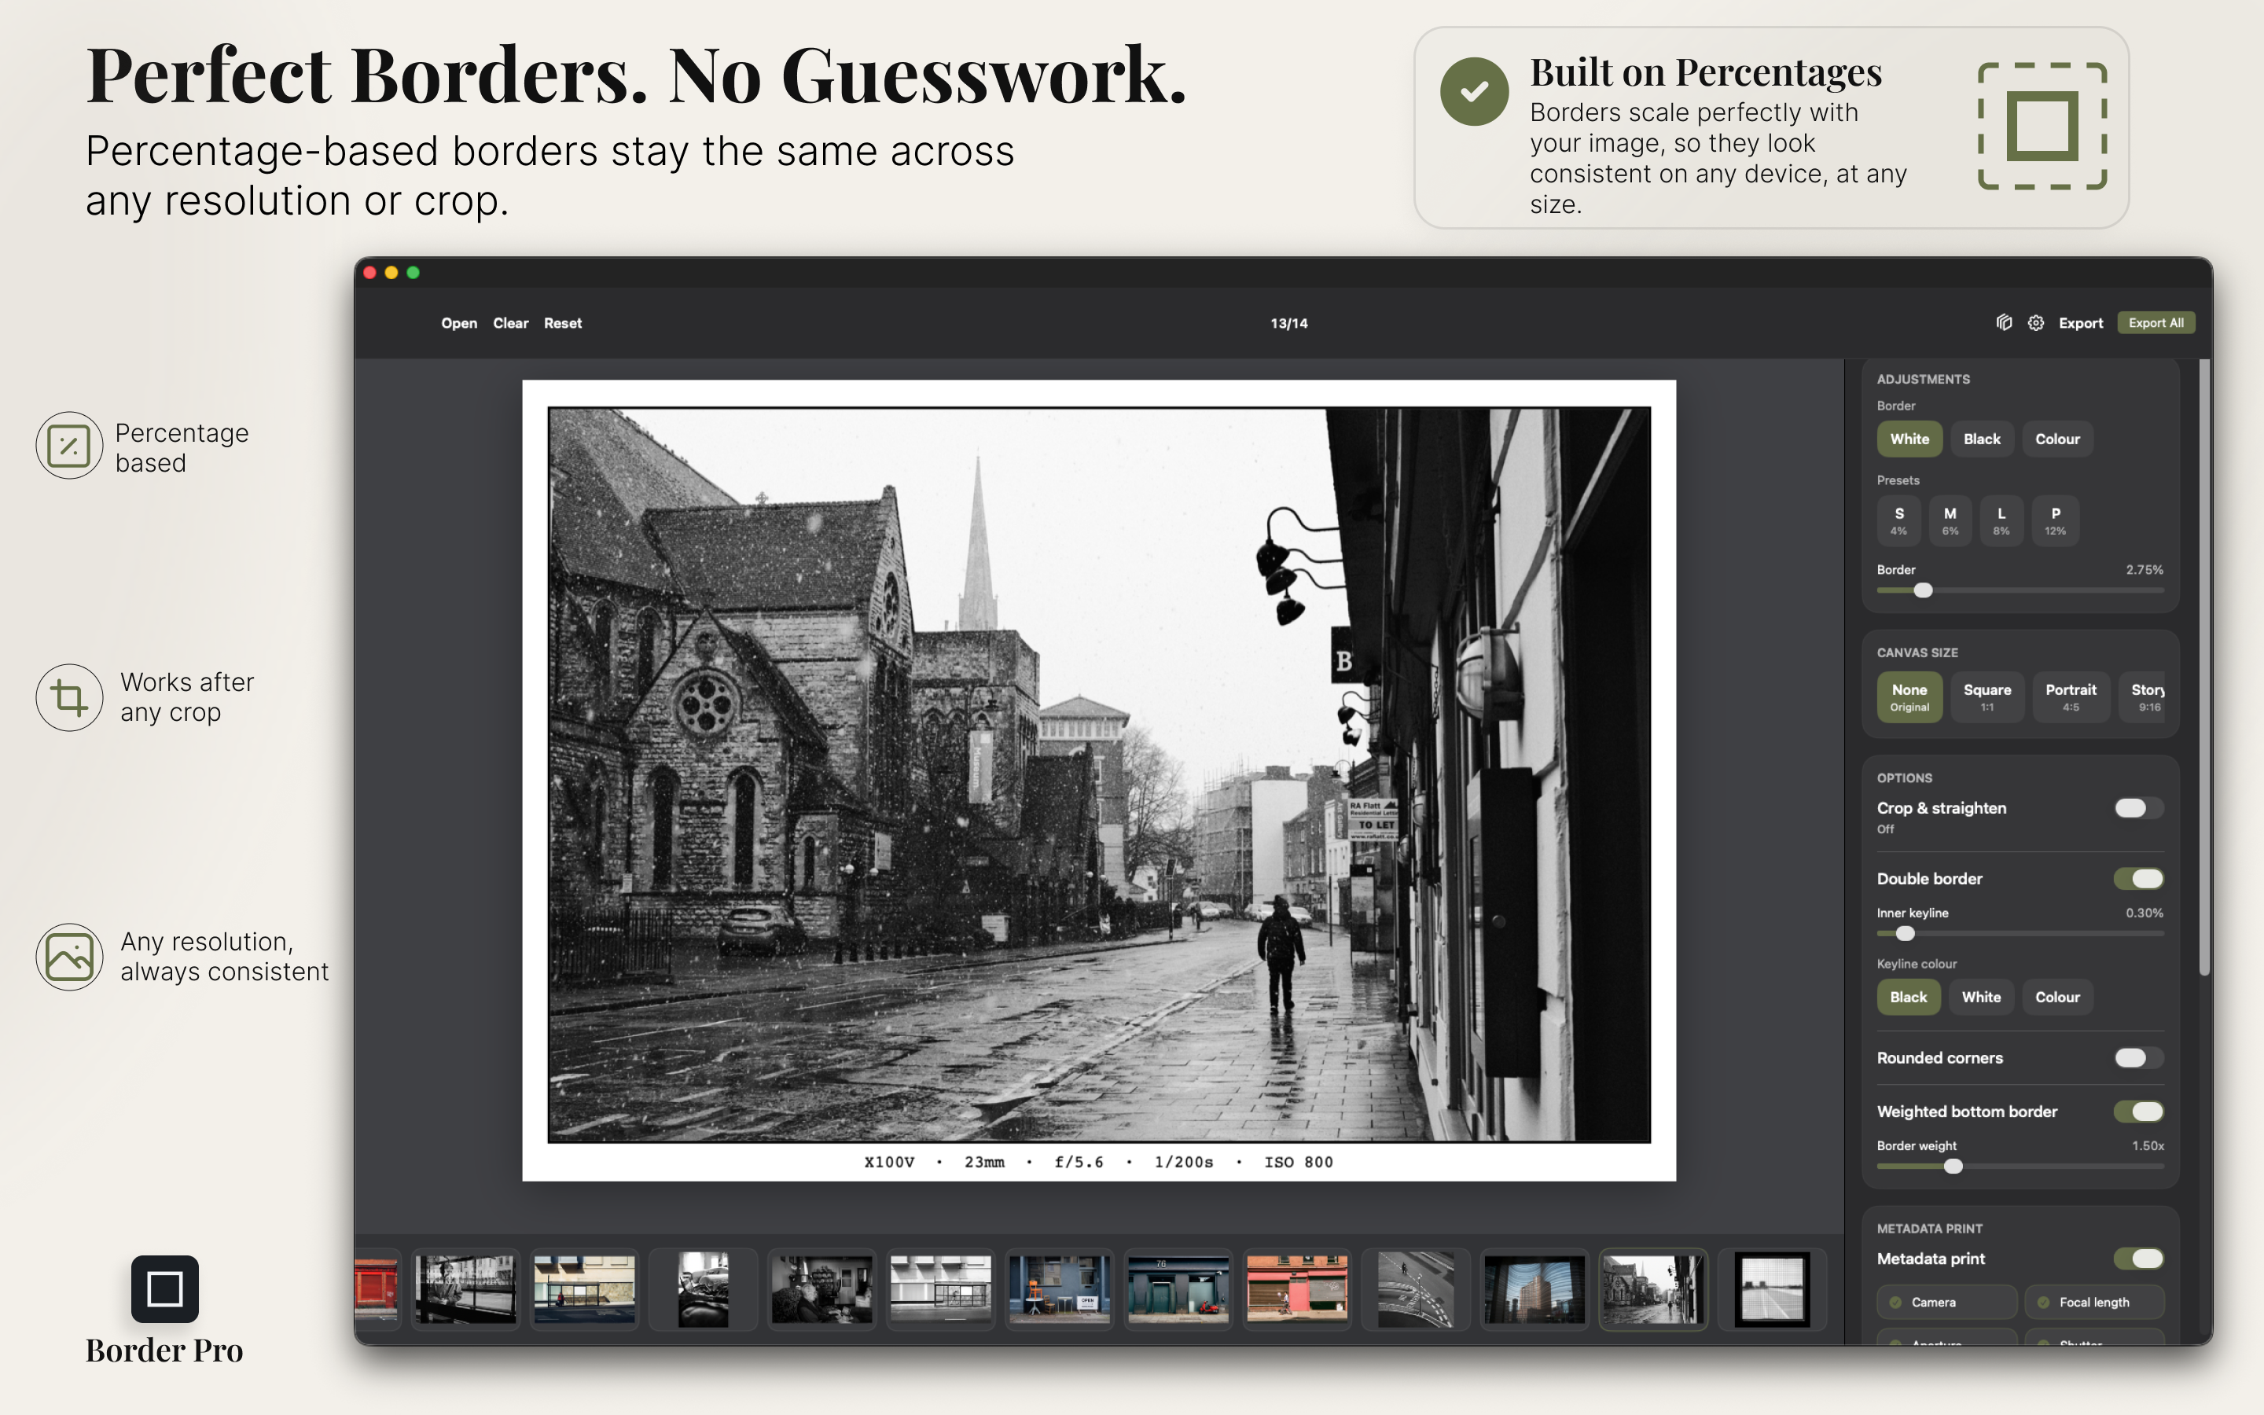The image size is (2264, 1415).
Task: Select Portrait 4:5 canvas size
Action: [x=2071, y=697]
